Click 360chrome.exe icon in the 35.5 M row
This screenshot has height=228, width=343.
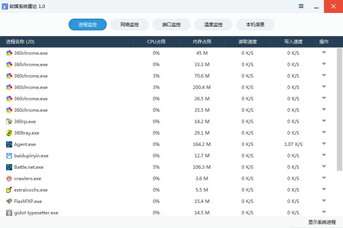click(9, 110)
